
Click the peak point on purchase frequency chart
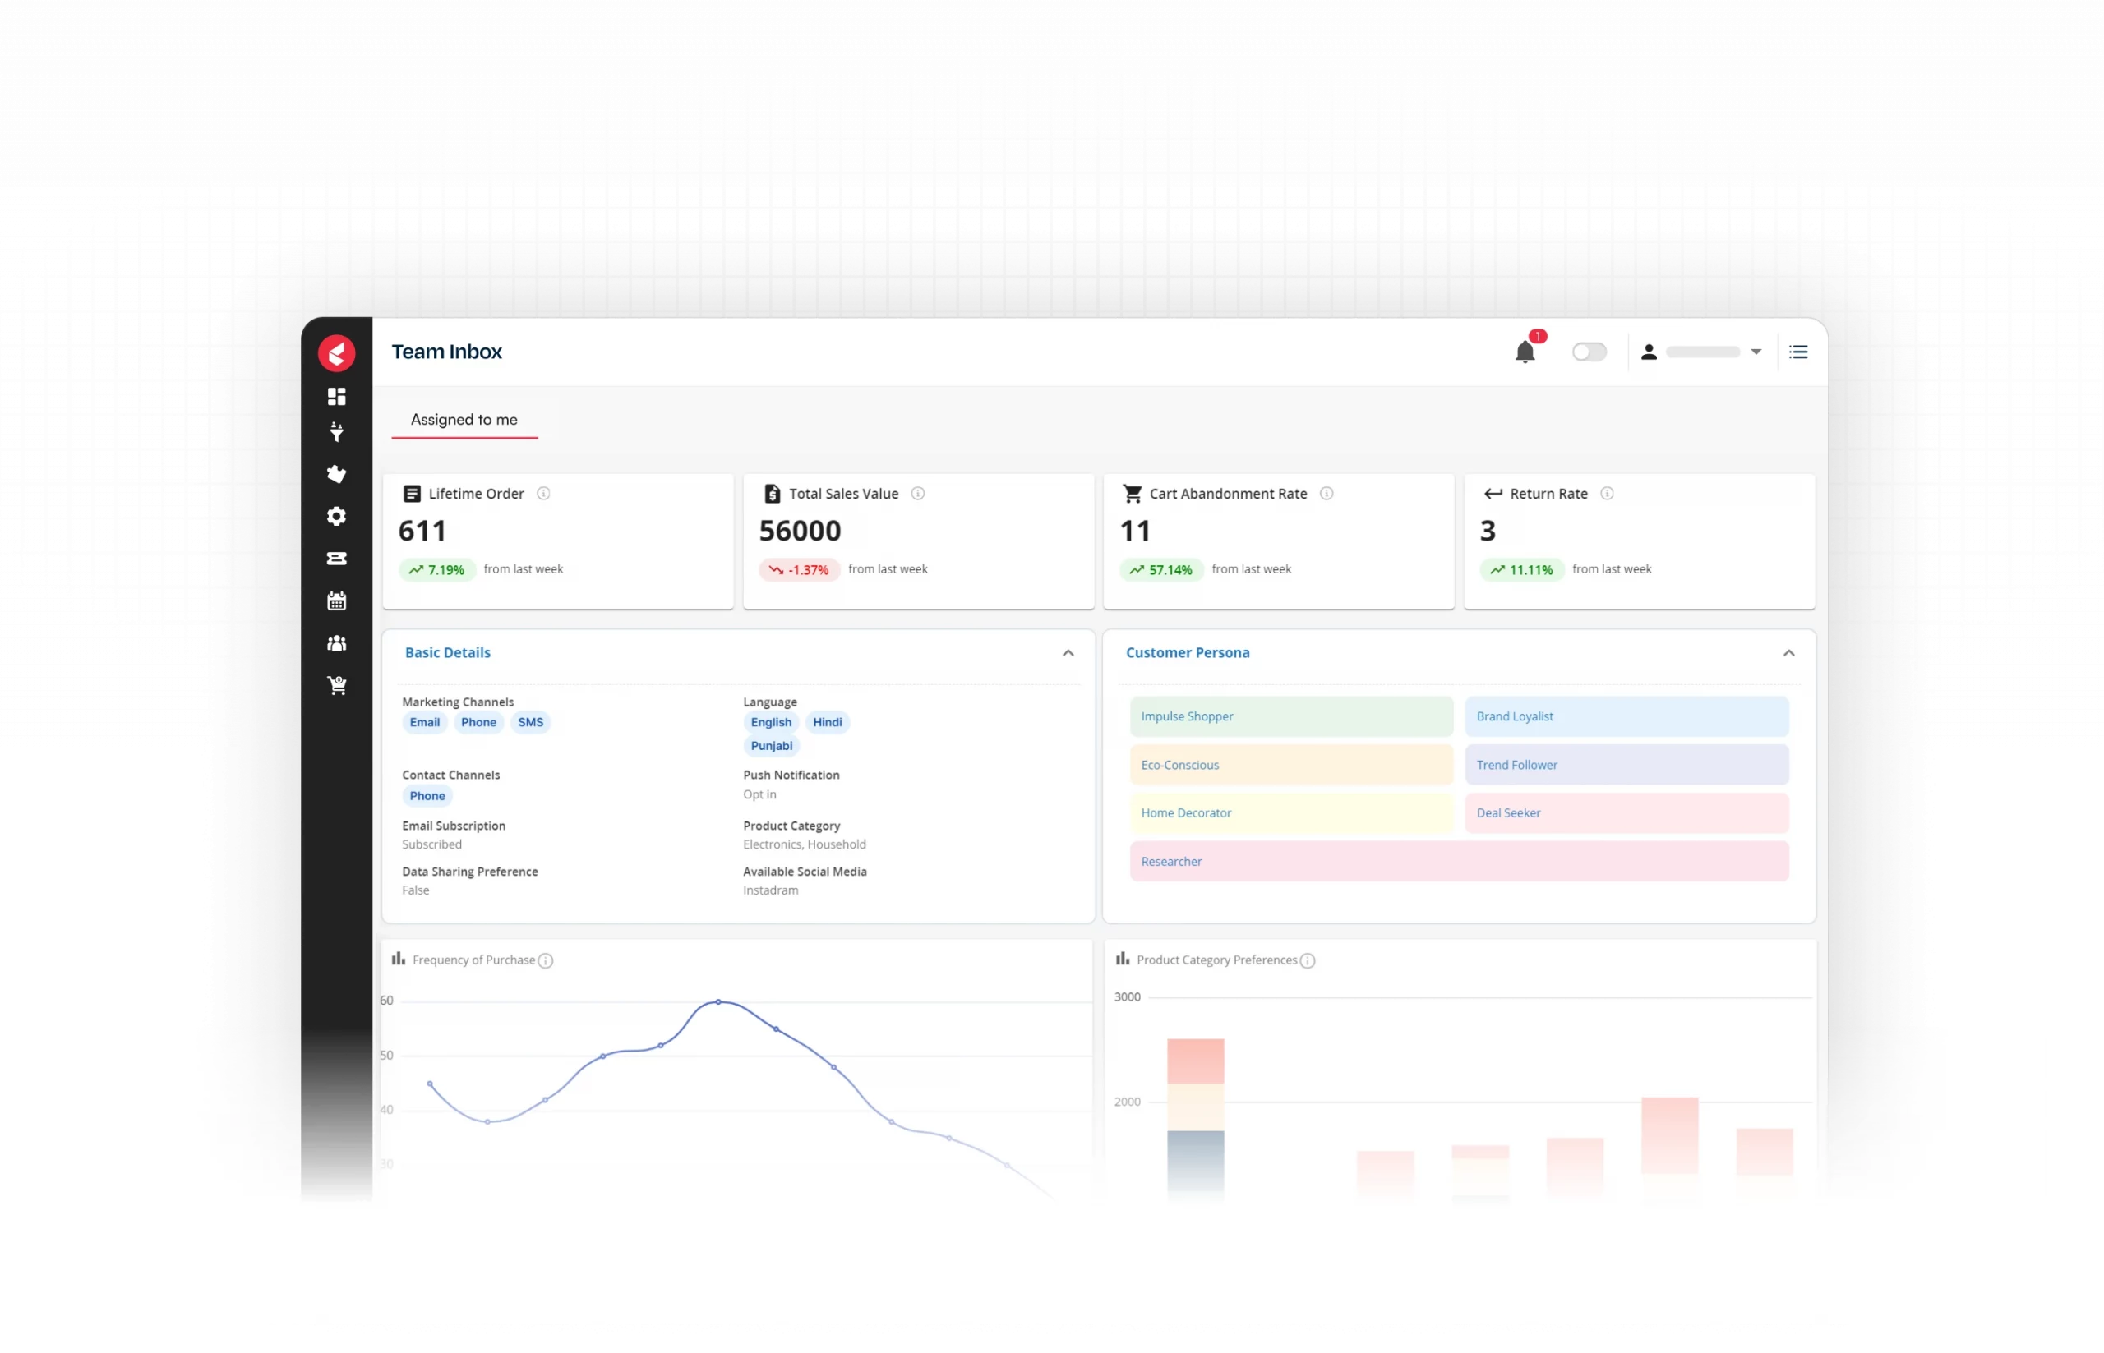point(719,1001)
